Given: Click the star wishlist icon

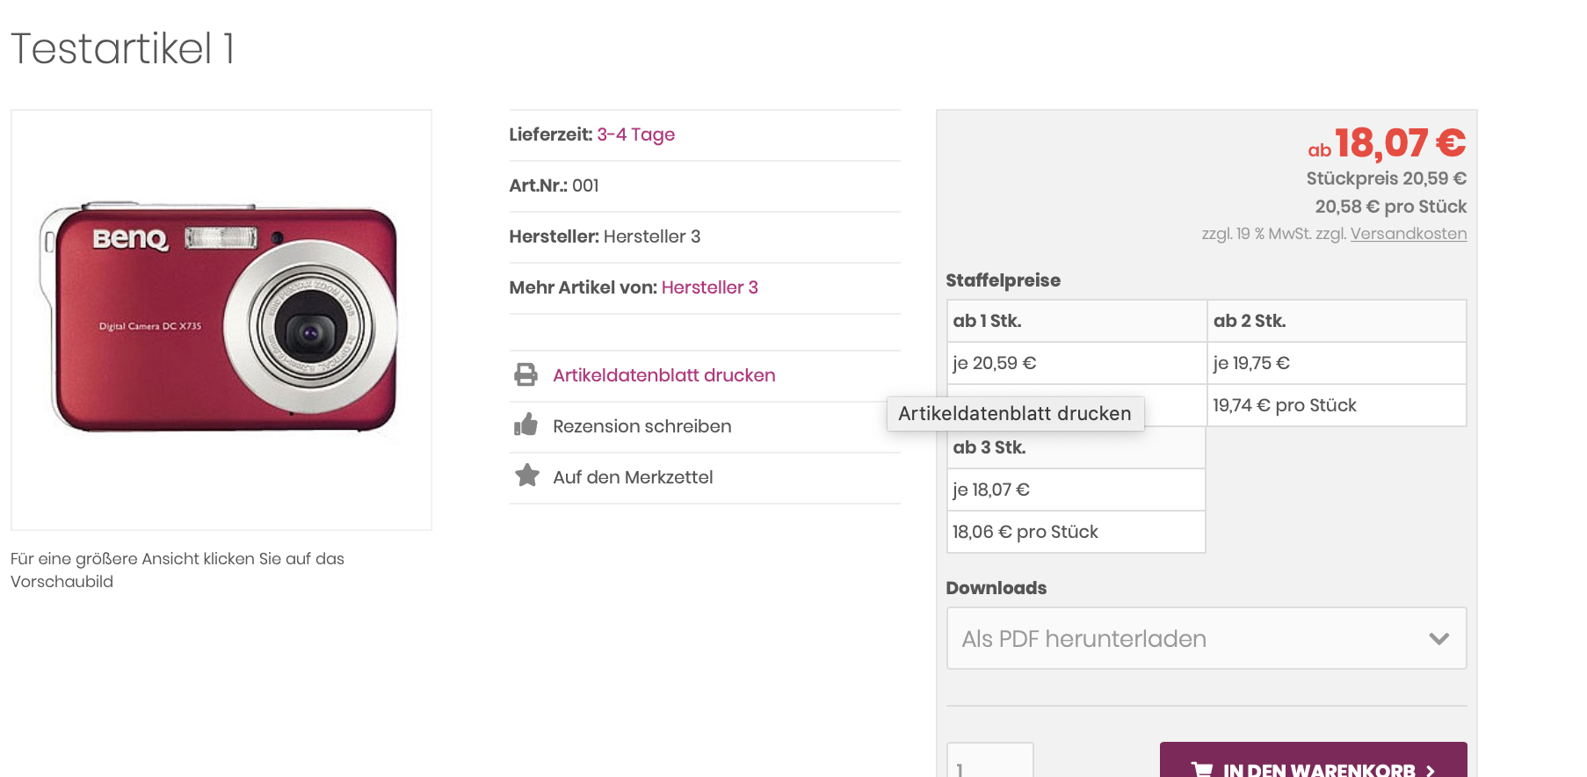Looking at the screenshot, I should (527, 476).
